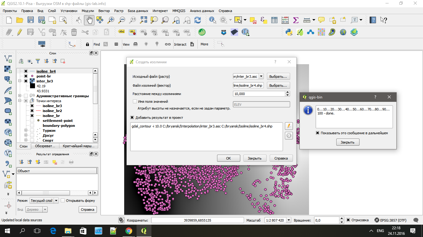Screen dimensions: 423x237
Task: Click the Add Raster Layer icon
Action: pos(8,69)
